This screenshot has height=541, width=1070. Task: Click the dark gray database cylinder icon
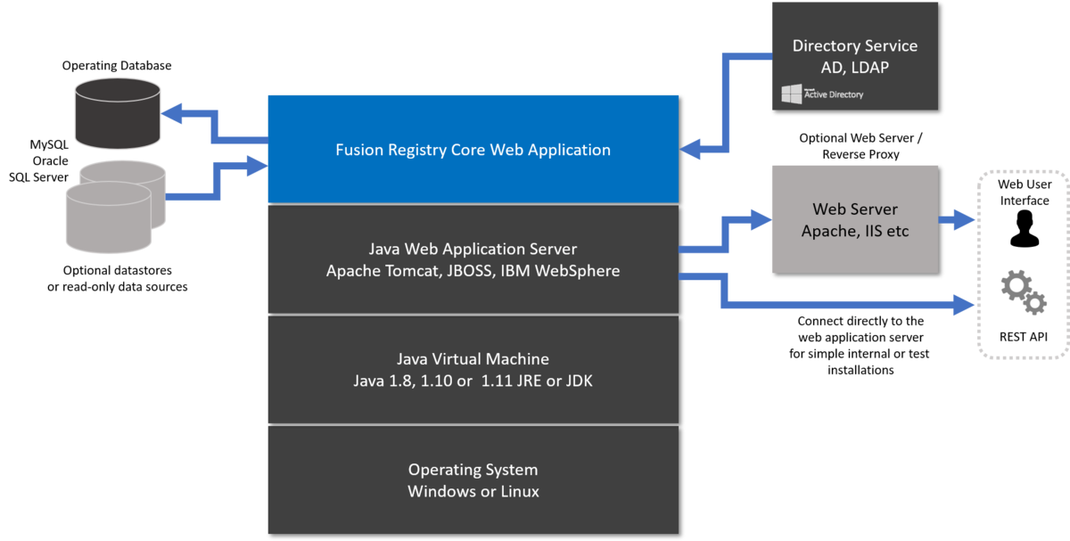(x=116, y=111)
